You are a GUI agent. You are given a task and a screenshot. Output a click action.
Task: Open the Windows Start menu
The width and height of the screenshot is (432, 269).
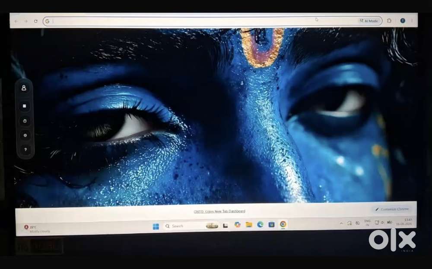[156, 226]
